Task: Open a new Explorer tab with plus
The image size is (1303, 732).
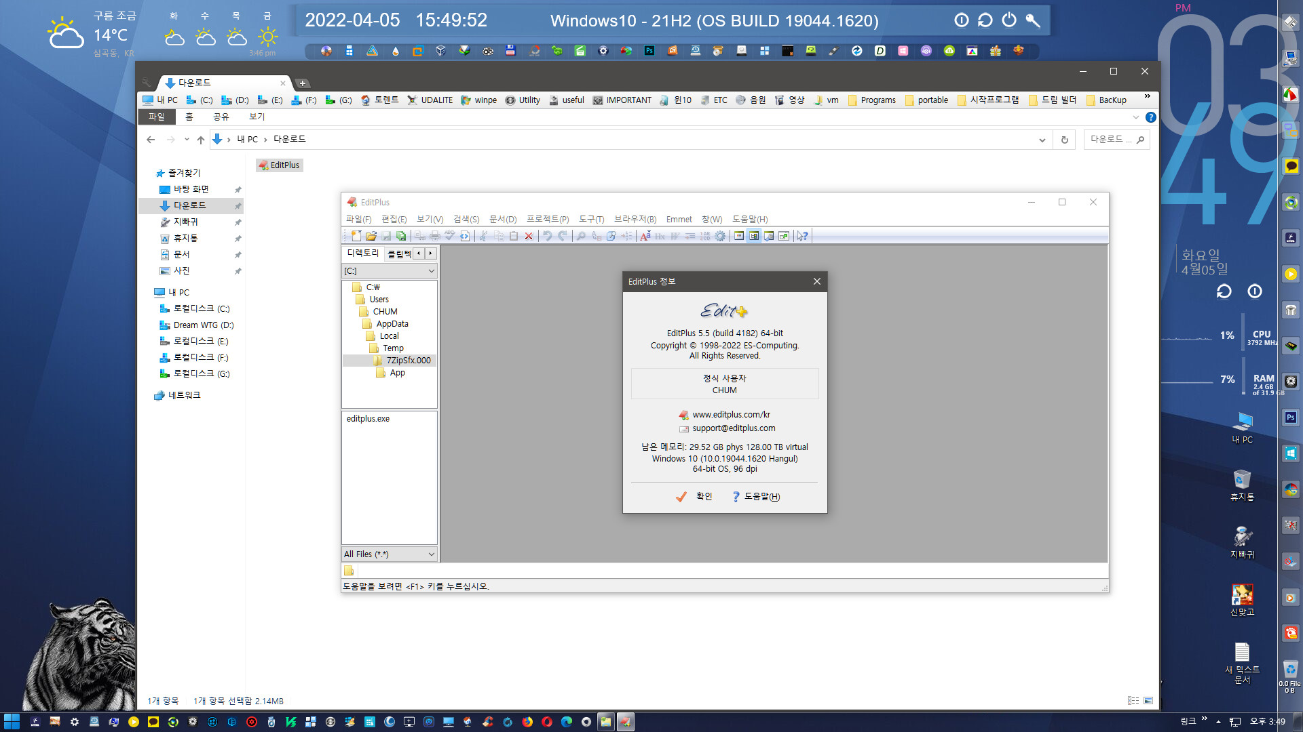Action: point(303,83)
